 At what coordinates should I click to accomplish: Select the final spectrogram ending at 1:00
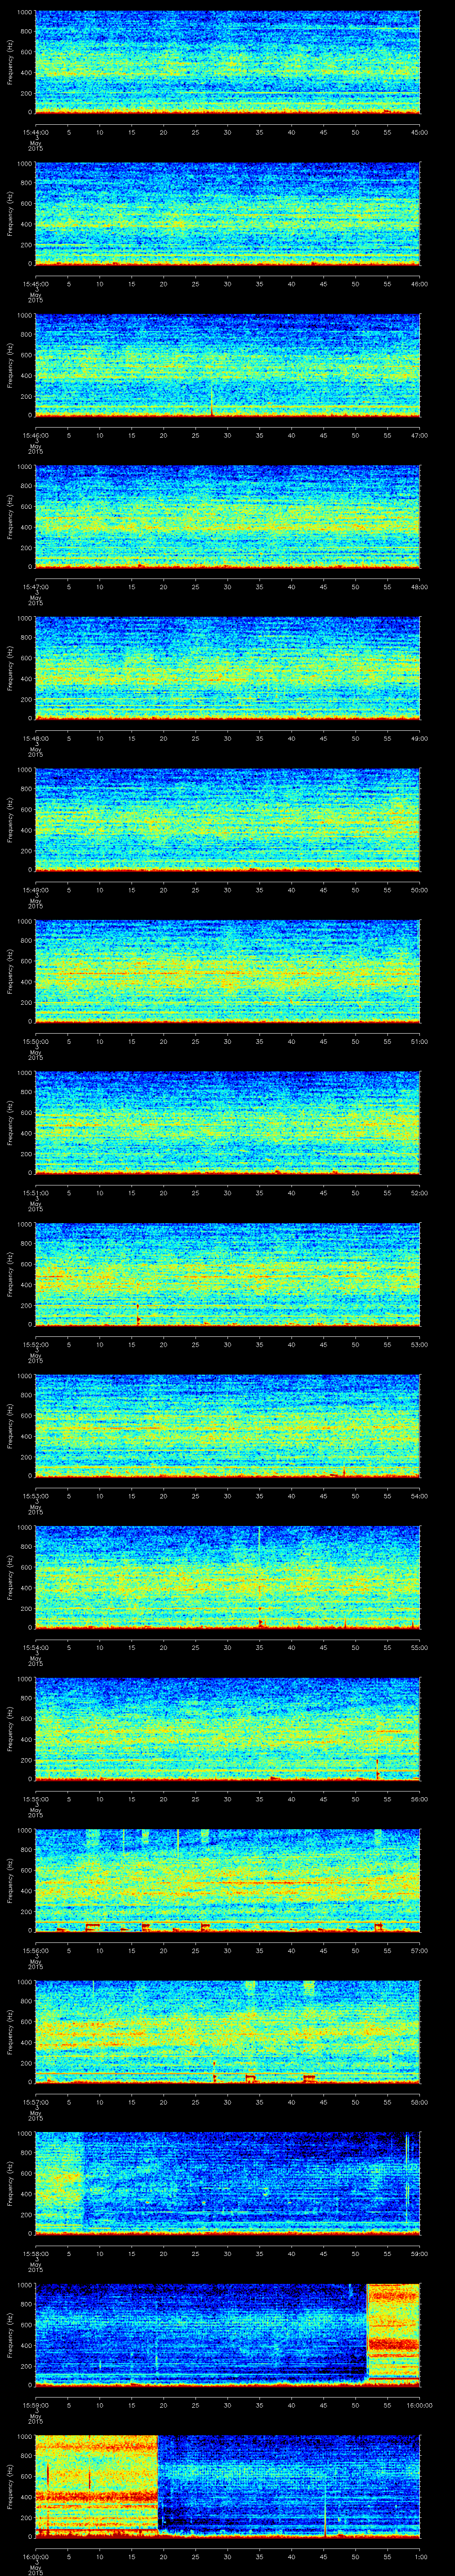(x=227, y=2487)
